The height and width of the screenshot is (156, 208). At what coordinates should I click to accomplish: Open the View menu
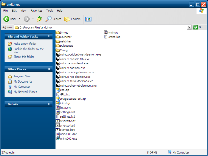point(24,11)
